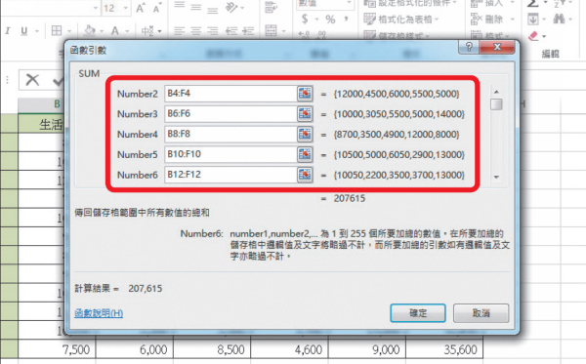
Task: Open currency format dropdown arrow
Action: (316, 20)
